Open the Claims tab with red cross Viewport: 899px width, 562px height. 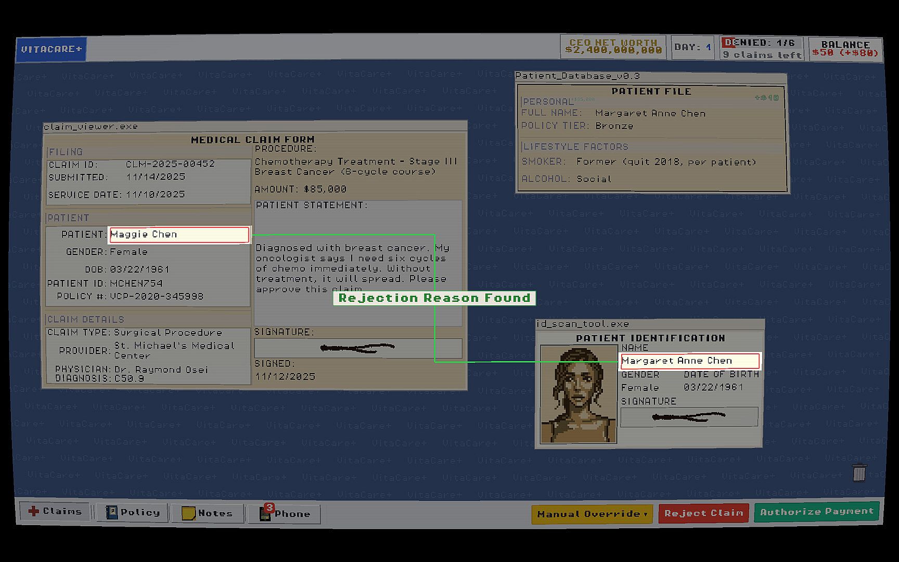(55, 512)
